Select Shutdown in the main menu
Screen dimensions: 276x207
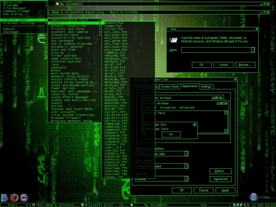click(24, 32)
